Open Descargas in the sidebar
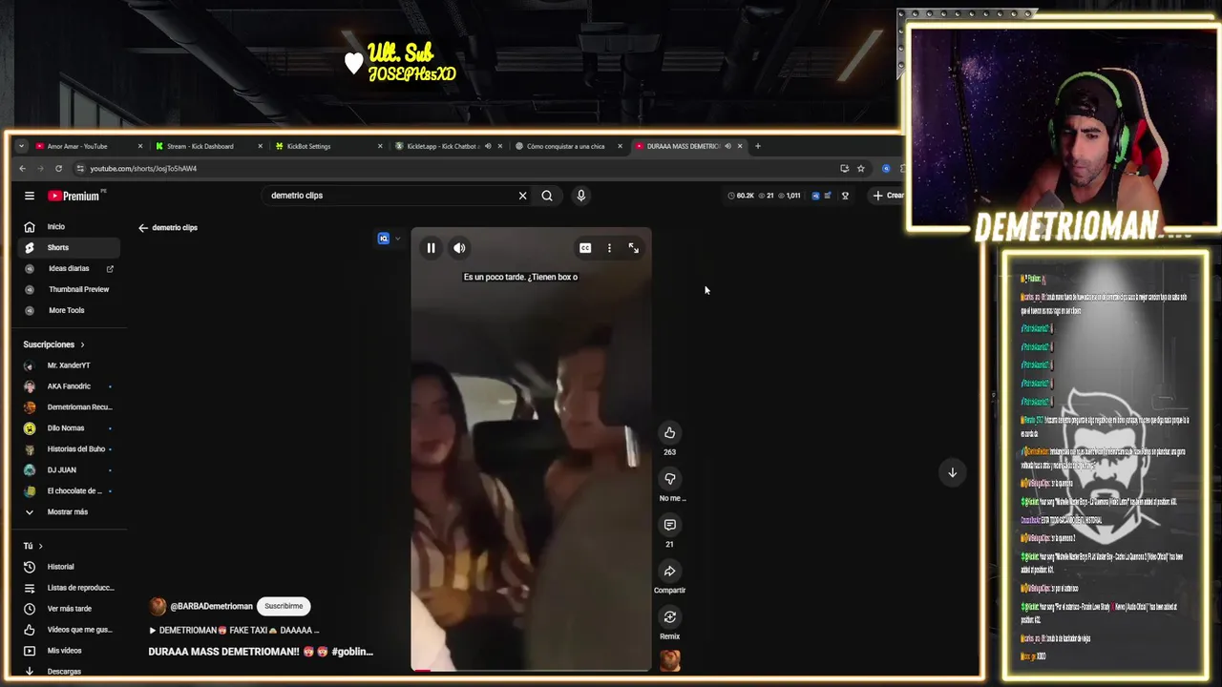 point(69,672)
